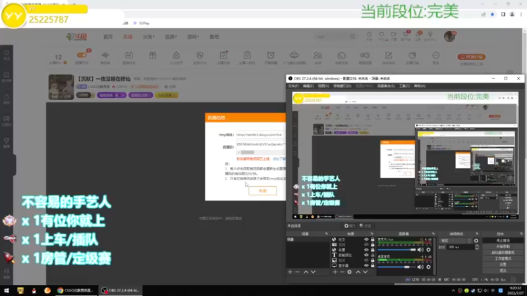Screen dimensions: 527x296
Task: Open the OBS 视图(V) menu
Action: 323,86
